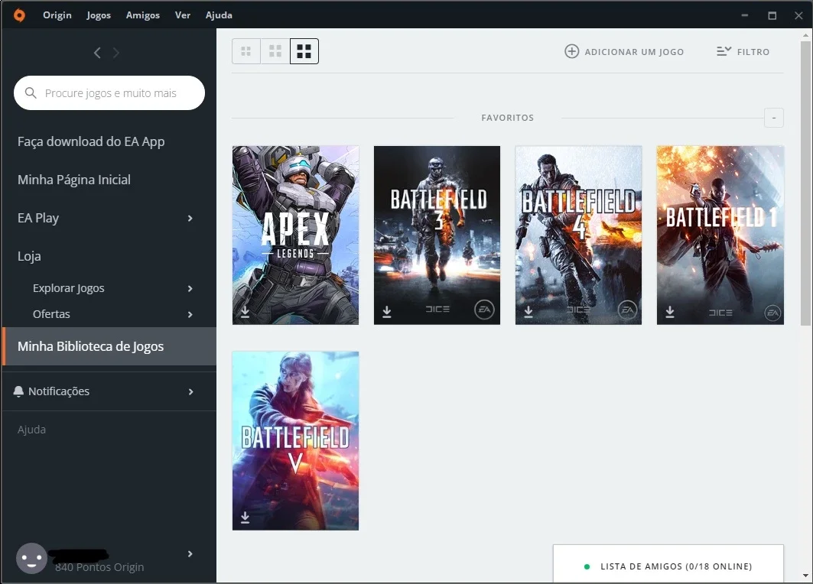This screenshot has width=813, height=584.
Task: Open Minha Página Inicial
Action: click(74, 180)
